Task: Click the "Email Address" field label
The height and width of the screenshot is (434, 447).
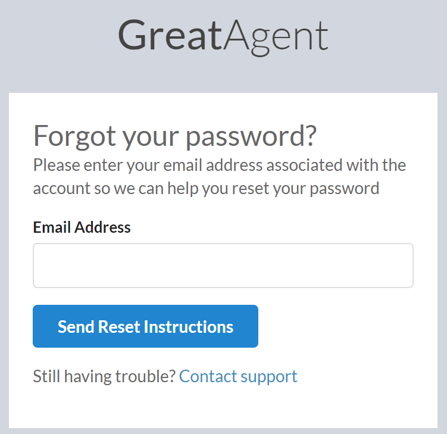Action: tap(82, 227)
